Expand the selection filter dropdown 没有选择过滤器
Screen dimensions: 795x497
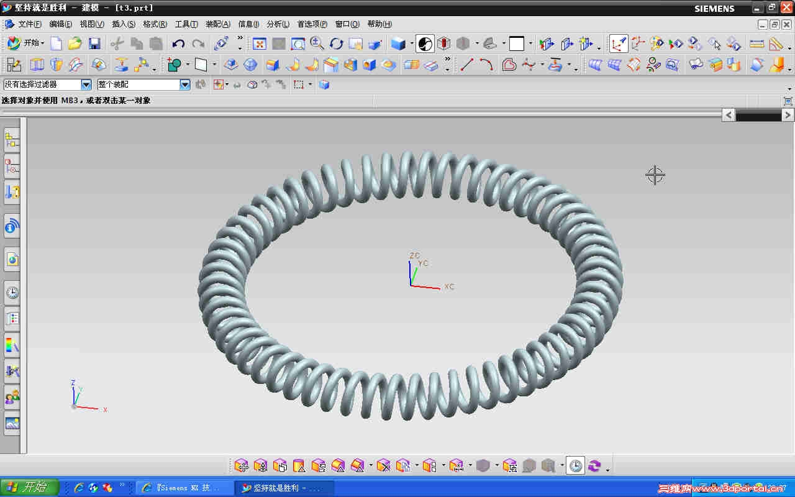[x=86, y=84]
